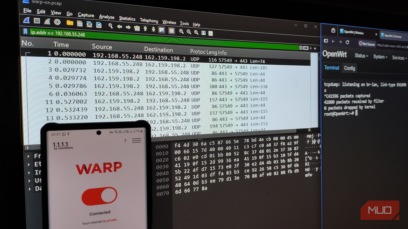
Task: Sort packets by Source column header
Action: pyautogui.click(x=102, y=47)
